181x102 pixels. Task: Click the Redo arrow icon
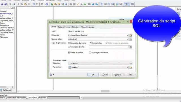37,4
